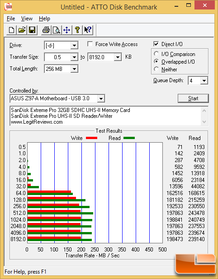Activate context help arrow-question icon
Screen dimensions: 218x279
click(88, 30)
